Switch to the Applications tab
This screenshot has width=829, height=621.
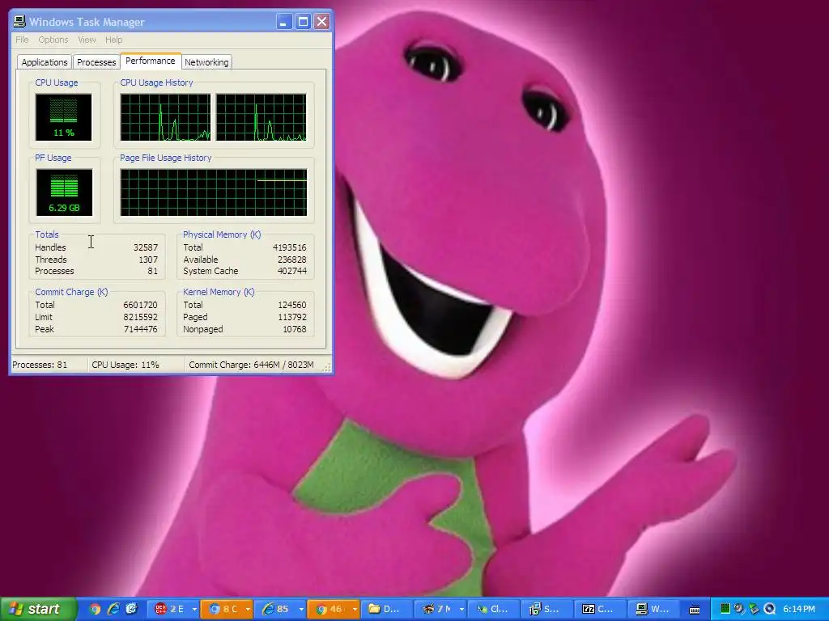(x=45, y=62)
